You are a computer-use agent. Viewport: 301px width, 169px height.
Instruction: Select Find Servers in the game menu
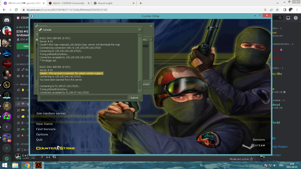pyautogui.click(x=46, y=129)
